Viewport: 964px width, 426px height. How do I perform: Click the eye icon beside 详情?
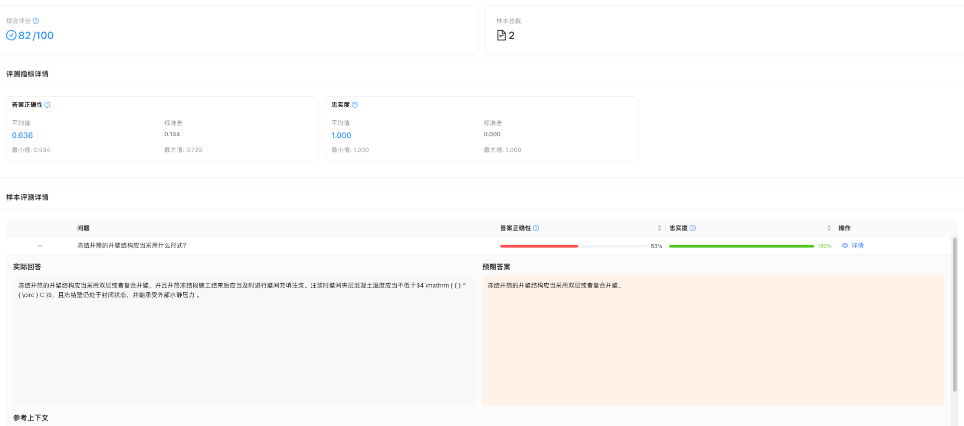[x=845, y=246]
